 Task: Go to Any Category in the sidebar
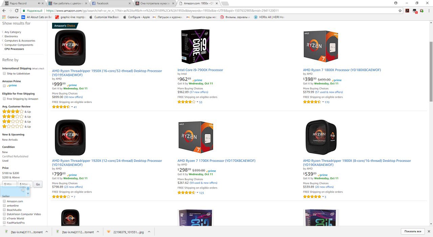click(x=13, y=32)
